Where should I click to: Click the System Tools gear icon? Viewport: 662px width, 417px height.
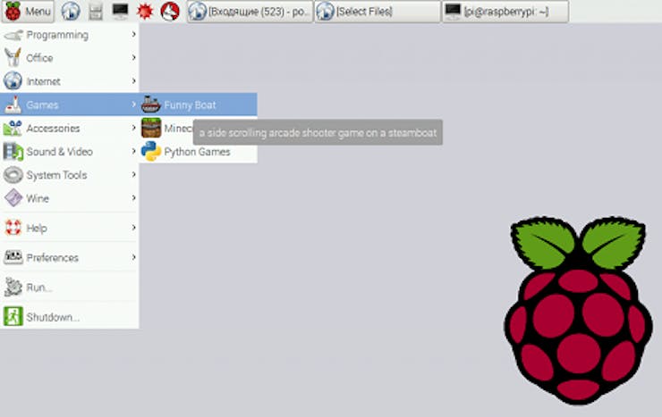click(13, 175)
